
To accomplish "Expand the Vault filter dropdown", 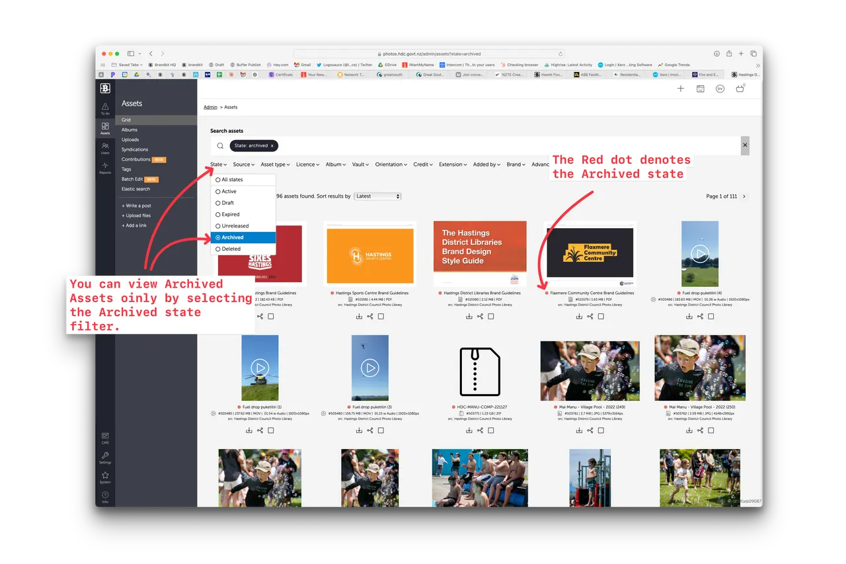I will pyautogui.click(x=361, y=165).
